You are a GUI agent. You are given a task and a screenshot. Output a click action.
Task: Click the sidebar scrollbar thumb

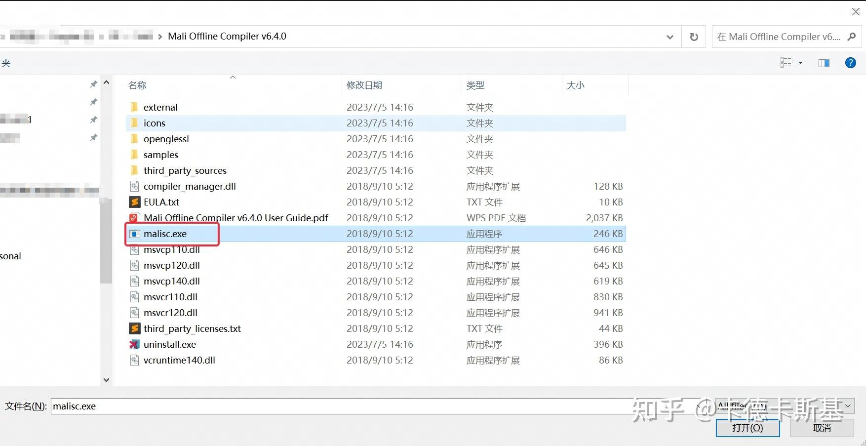pos(106,242)
